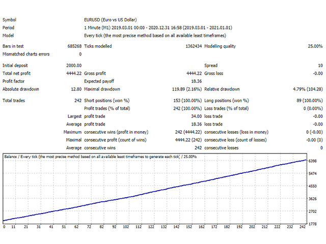Viewport: 326px width, 244px height.
Task: Click the consecutive wins (profit in money) label
Action: point(116,132)
